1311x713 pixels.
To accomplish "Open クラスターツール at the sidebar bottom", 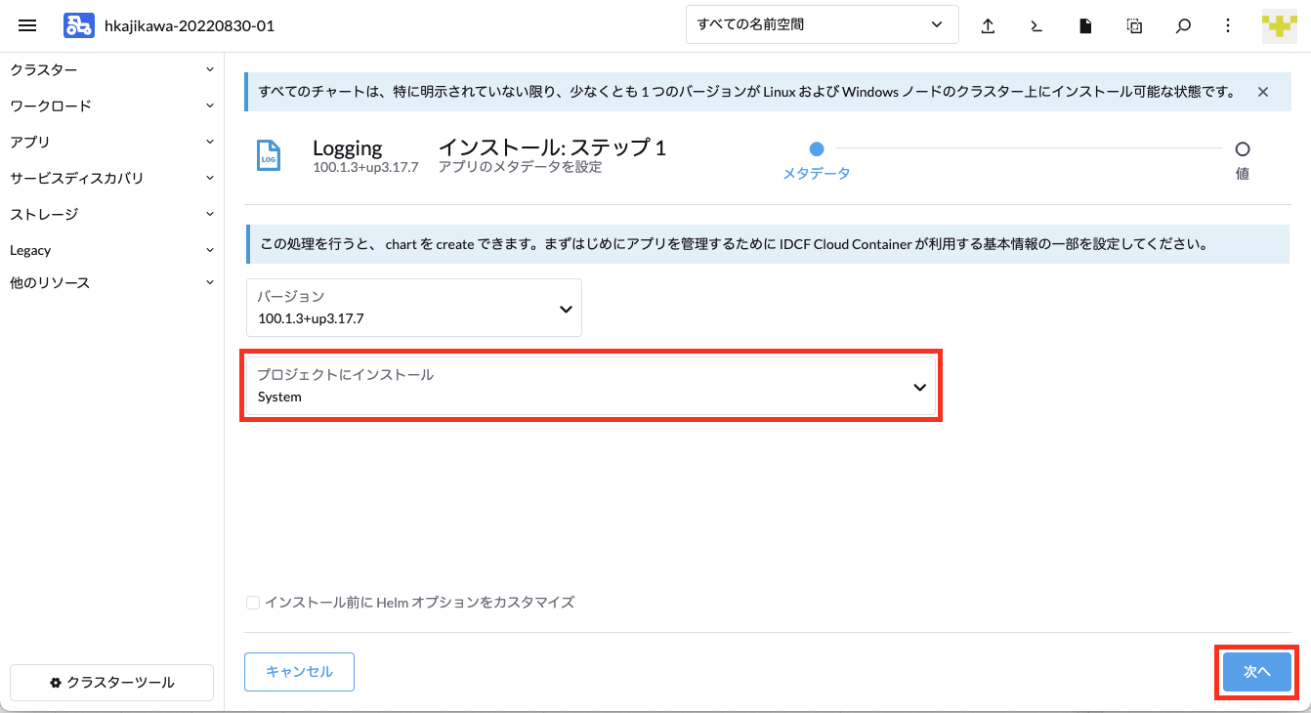I will coord(111,683).
